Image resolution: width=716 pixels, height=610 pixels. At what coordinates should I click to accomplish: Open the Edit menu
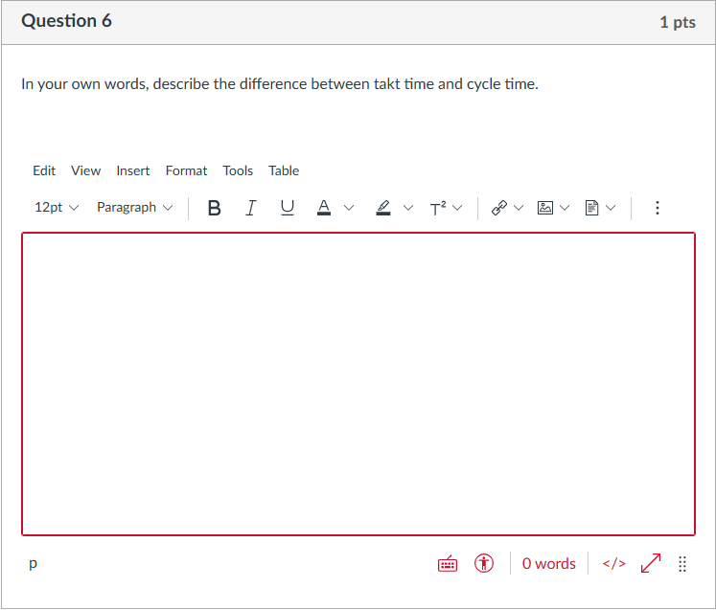(44, 170)
